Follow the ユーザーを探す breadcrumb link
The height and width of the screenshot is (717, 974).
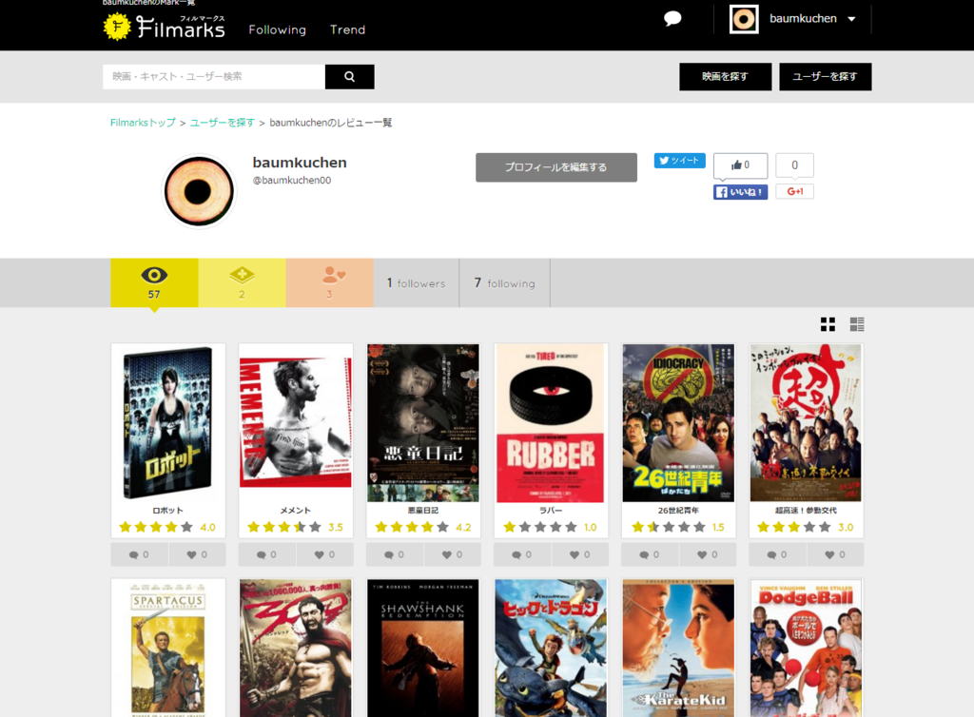223,123
